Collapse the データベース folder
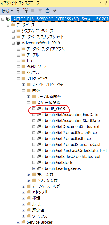The image size is (109, 225). pos(8,25)
